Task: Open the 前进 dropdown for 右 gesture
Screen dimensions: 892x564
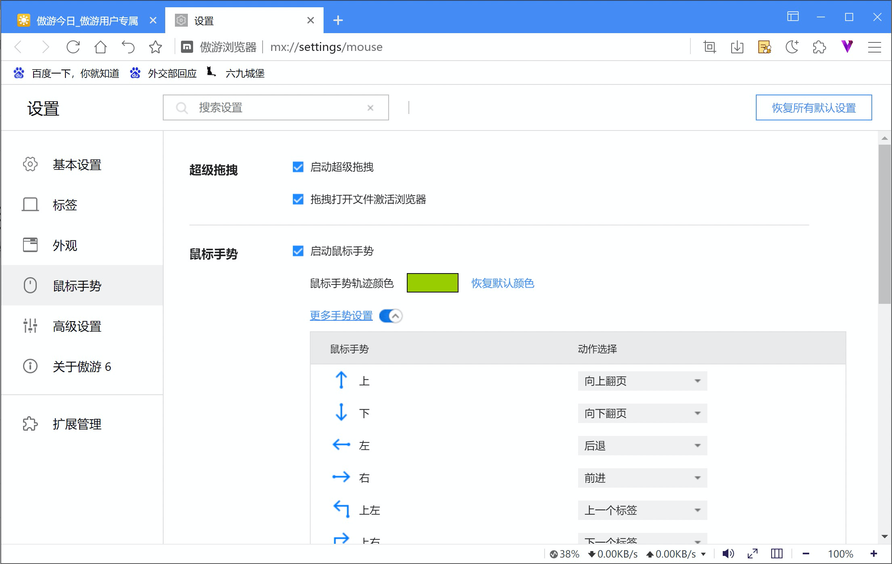Action: (642, 478)
